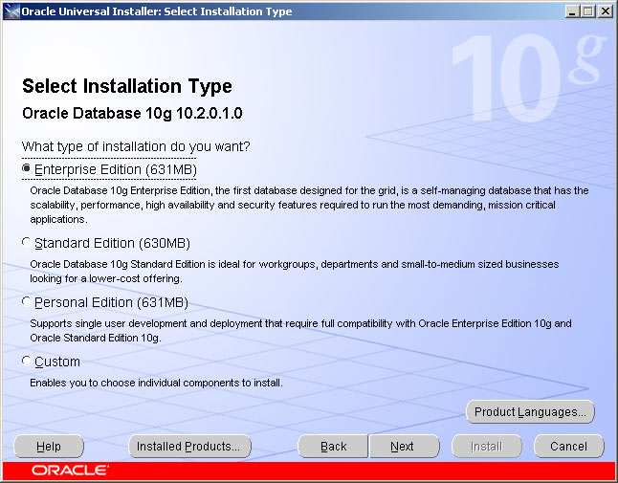Close the Oracle Universal Installer window
The height and width of the screenshot is (483, 618).
coord(605,11)
